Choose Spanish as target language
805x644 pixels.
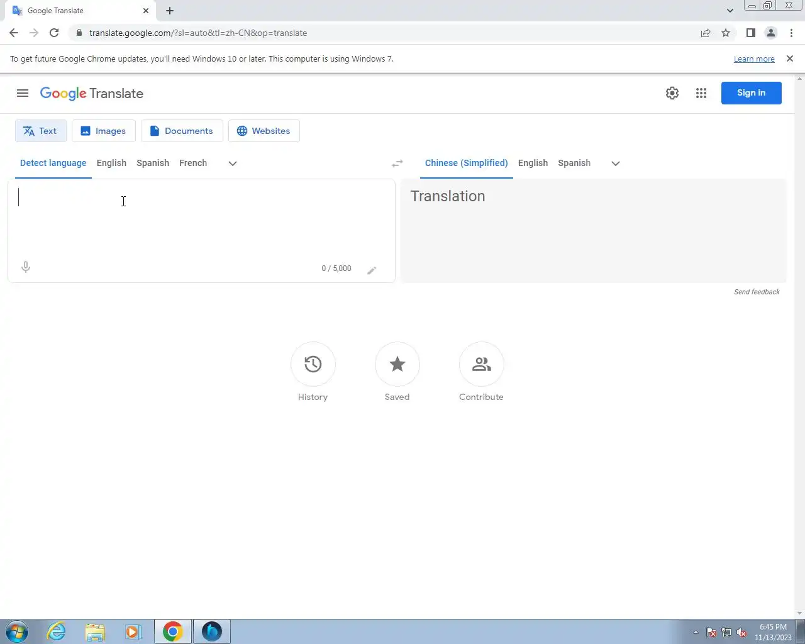point(574,163)
